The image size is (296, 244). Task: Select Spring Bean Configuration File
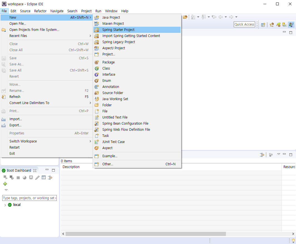click(x=137, y=123)
